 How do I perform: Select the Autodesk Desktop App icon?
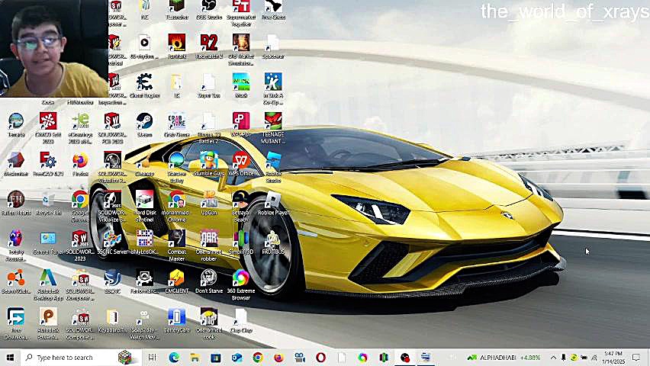48,284
